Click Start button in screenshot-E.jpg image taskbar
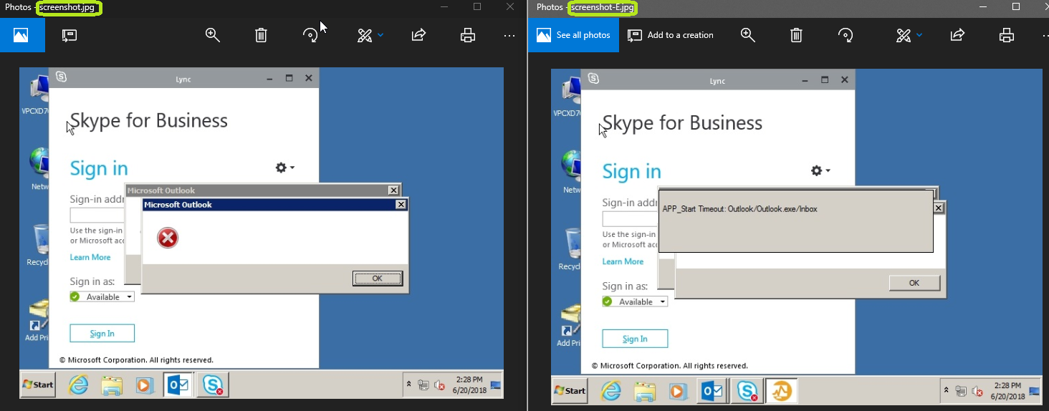The image size is (1049, 411). click(x=571, y=390)
